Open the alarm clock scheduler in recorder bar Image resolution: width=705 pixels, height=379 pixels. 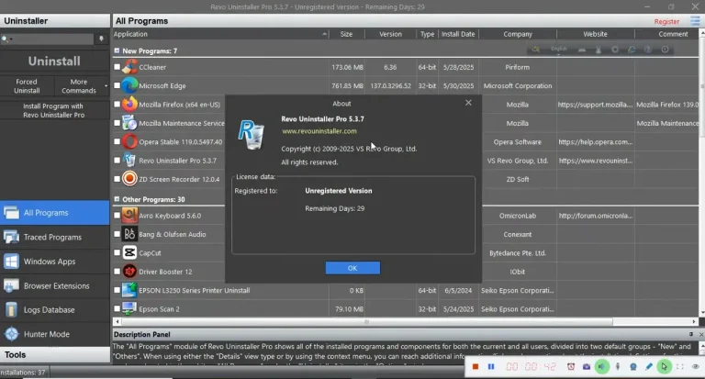coord(571,367)
